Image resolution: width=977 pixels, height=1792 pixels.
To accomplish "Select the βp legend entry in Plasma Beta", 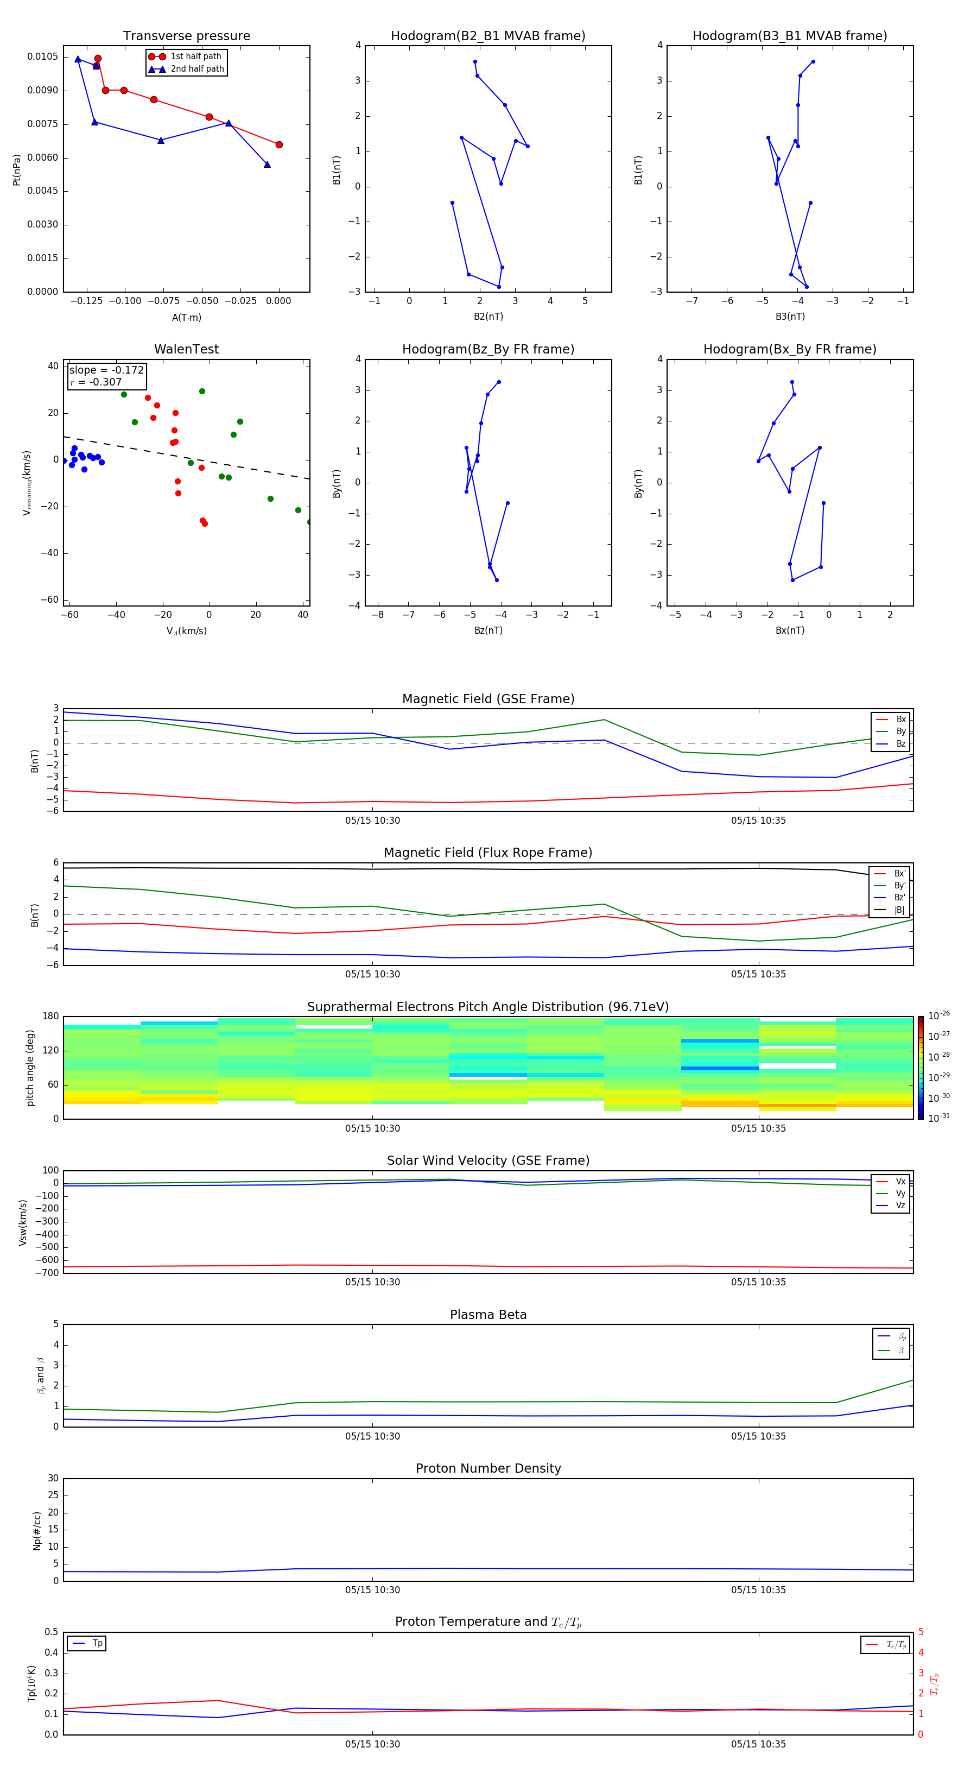I will point(891,1336).
